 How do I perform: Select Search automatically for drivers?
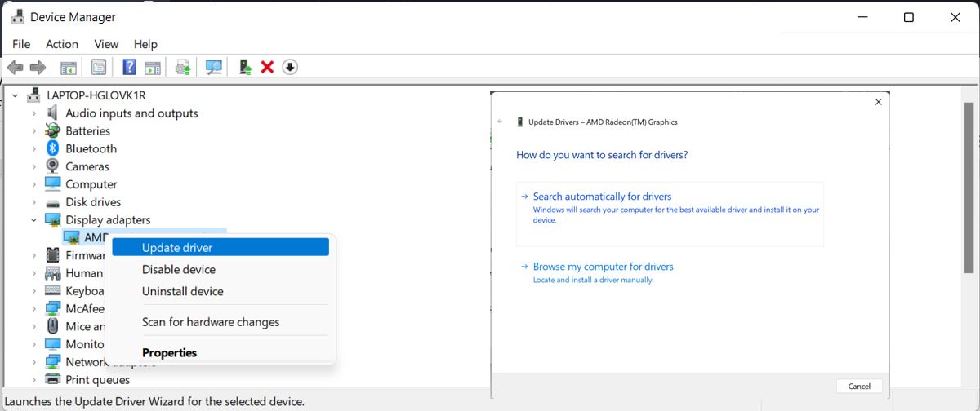(670, 213)
